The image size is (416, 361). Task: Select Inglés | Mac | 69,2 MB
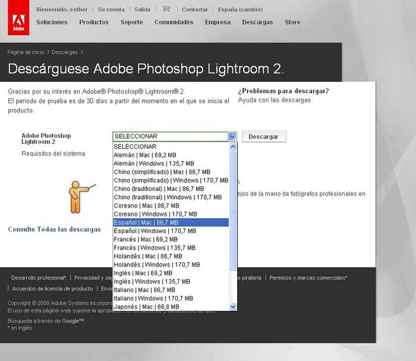click(171, 273)
